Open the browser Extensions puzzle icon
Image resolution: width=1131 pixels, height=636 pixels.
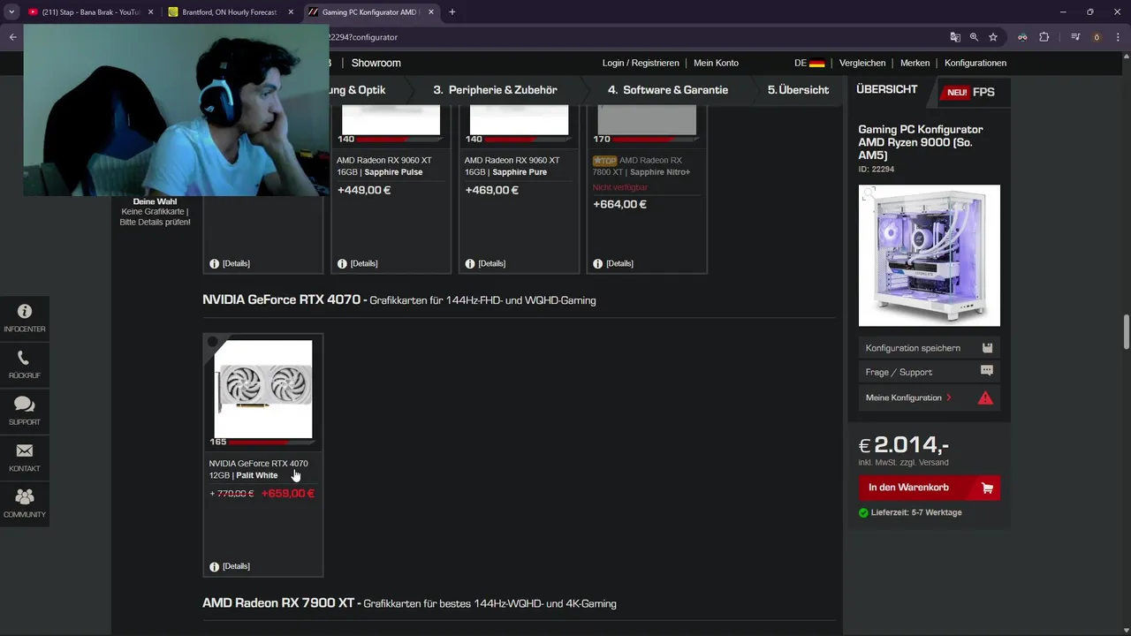click(1044, 37)
